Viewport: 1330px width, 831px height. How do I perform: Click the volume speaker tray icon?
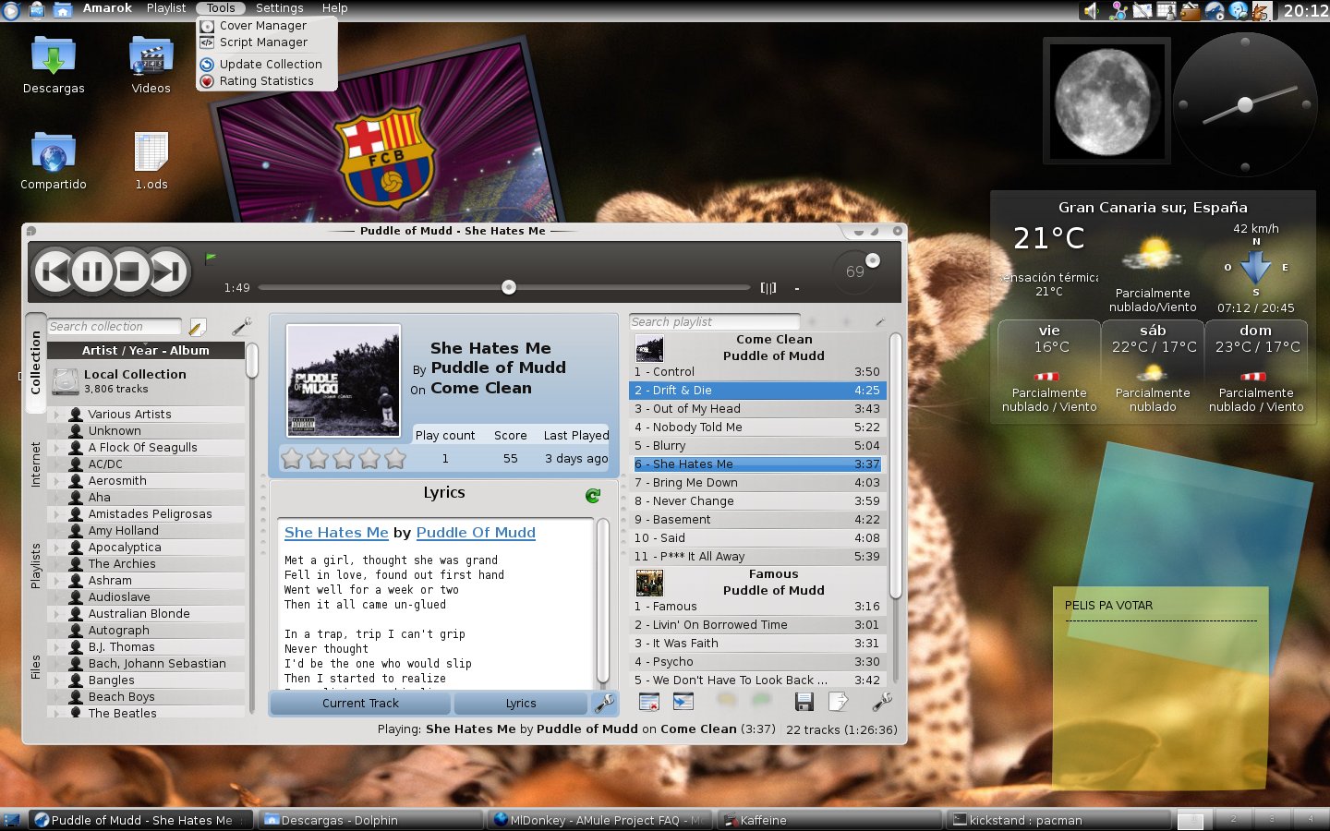coord(1092,10)
